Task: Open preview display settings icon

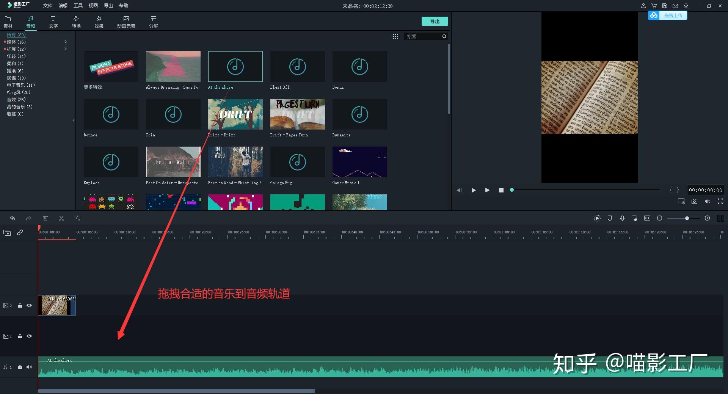Action: click(681, 202)
